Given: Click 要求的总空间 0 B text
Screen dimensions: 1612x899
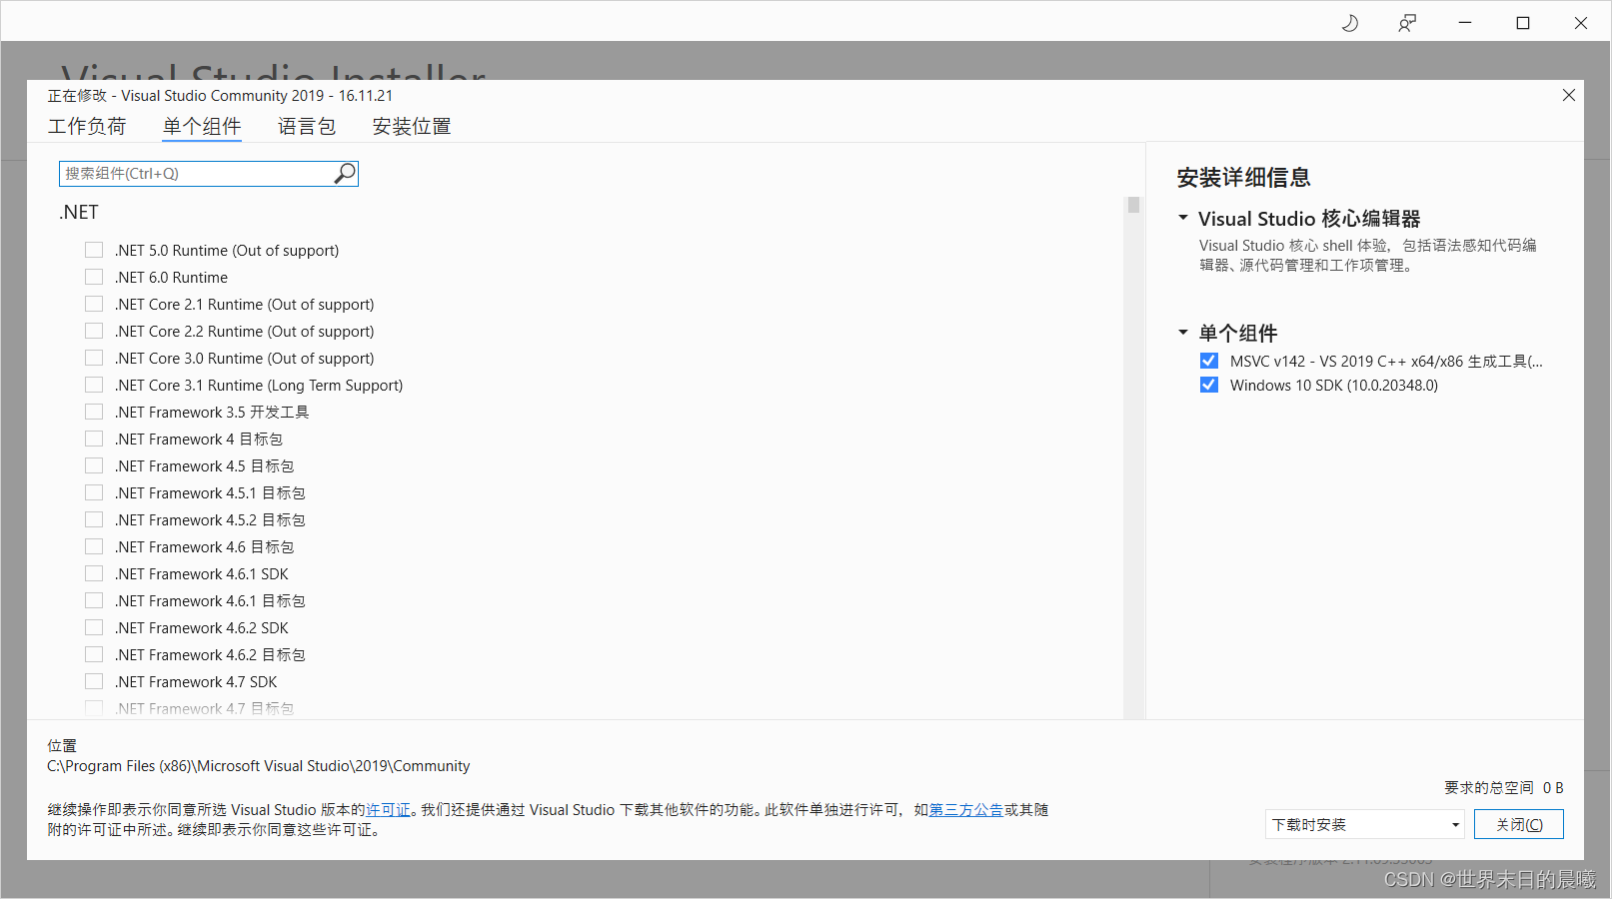Looking at the screenshot, I should 1504,788.
